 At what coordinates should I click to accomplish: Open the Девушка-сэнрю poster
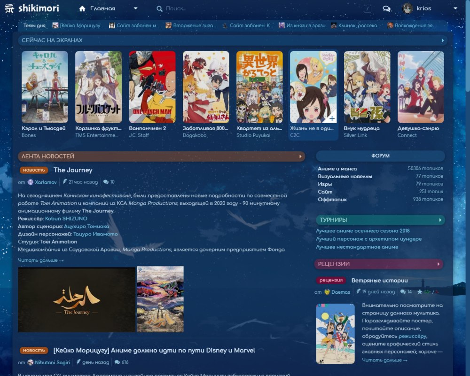pyautogui.click(x=421, y=87)
